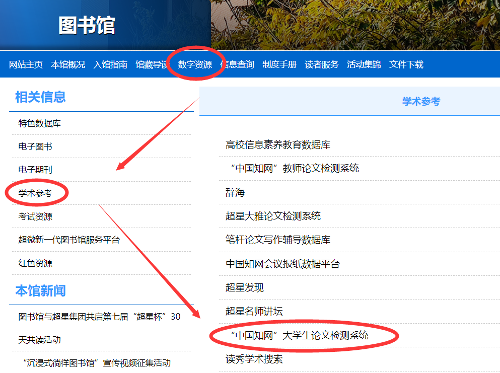
Task: Open 超微新一代图书馆服务平台 link
Action: (69, 240)
